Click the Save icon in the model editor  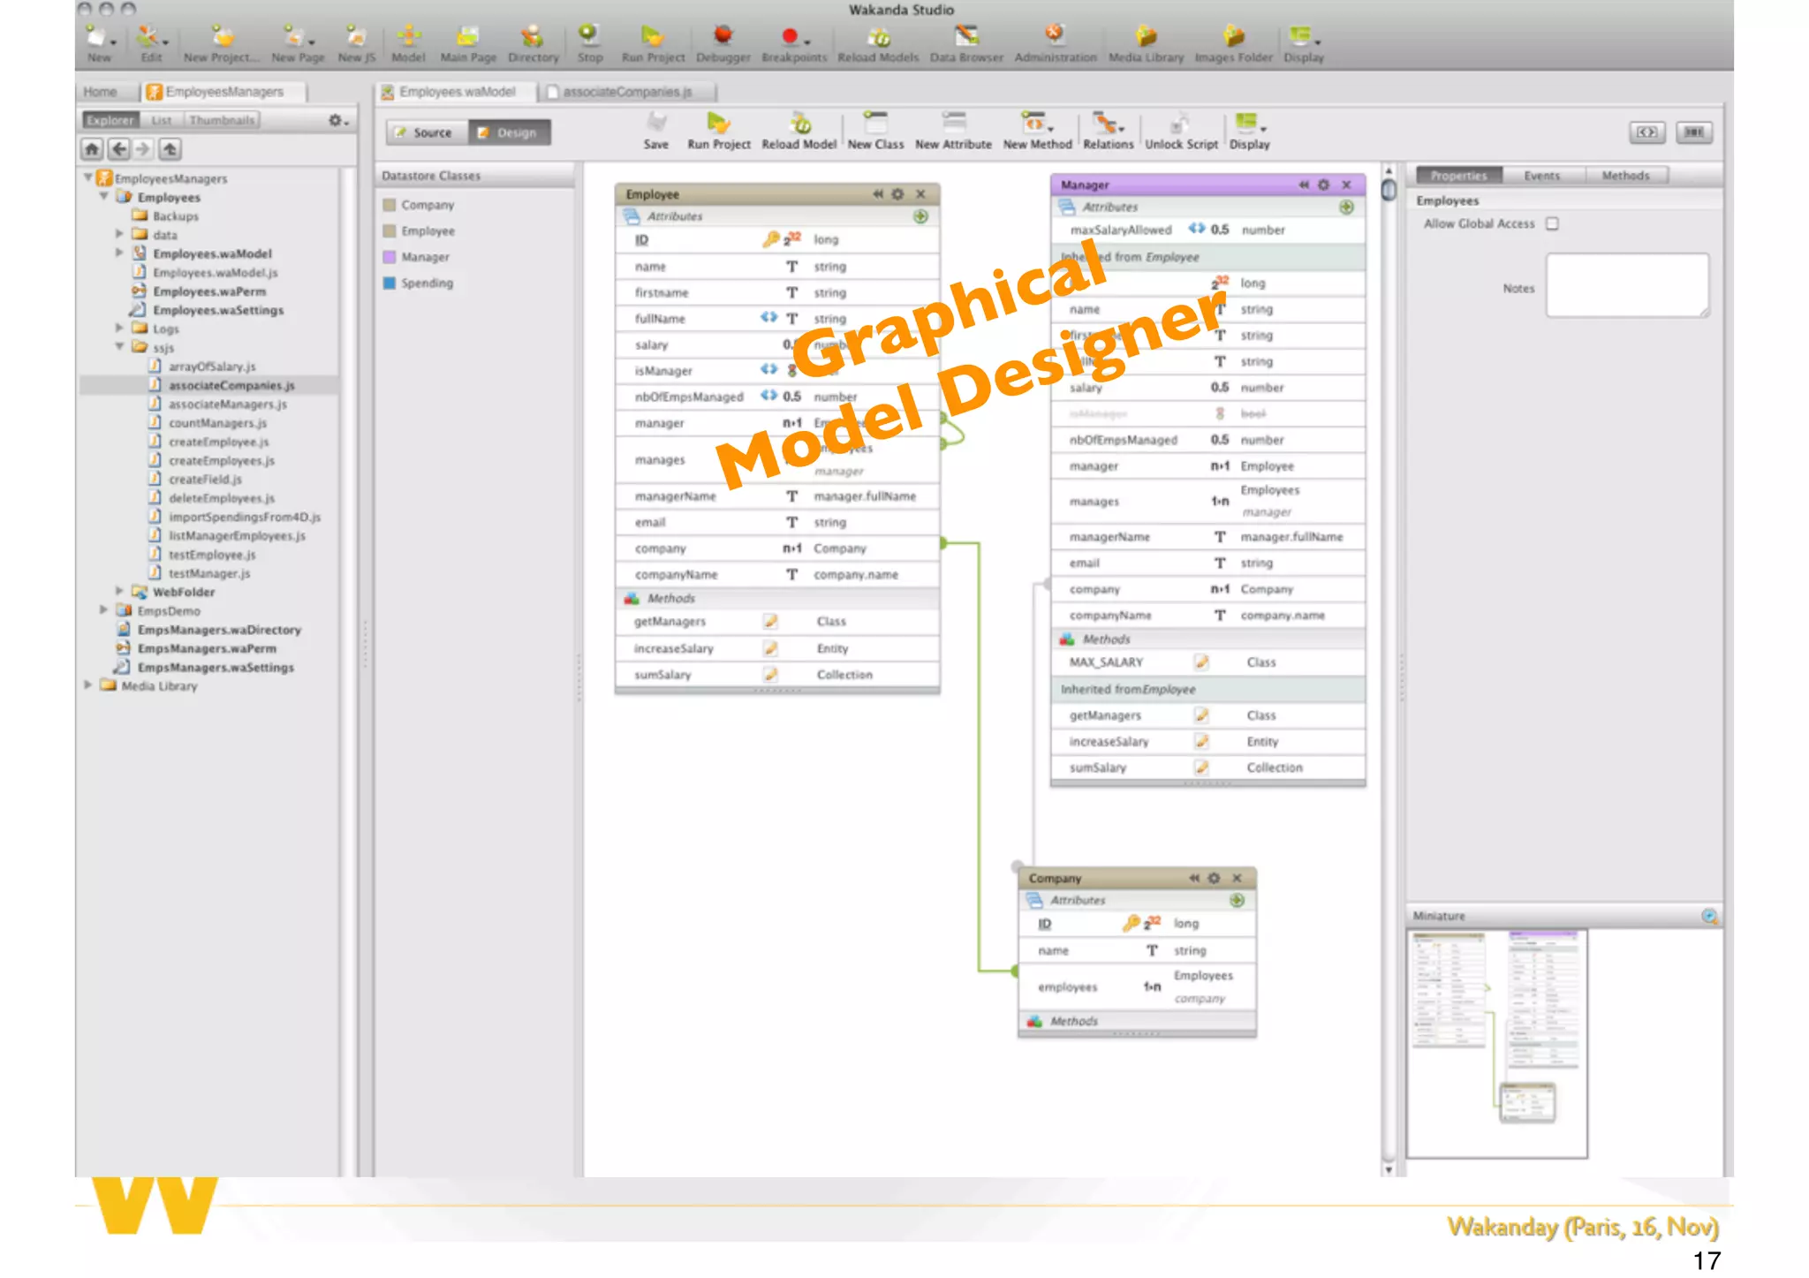tap(656, 124)
